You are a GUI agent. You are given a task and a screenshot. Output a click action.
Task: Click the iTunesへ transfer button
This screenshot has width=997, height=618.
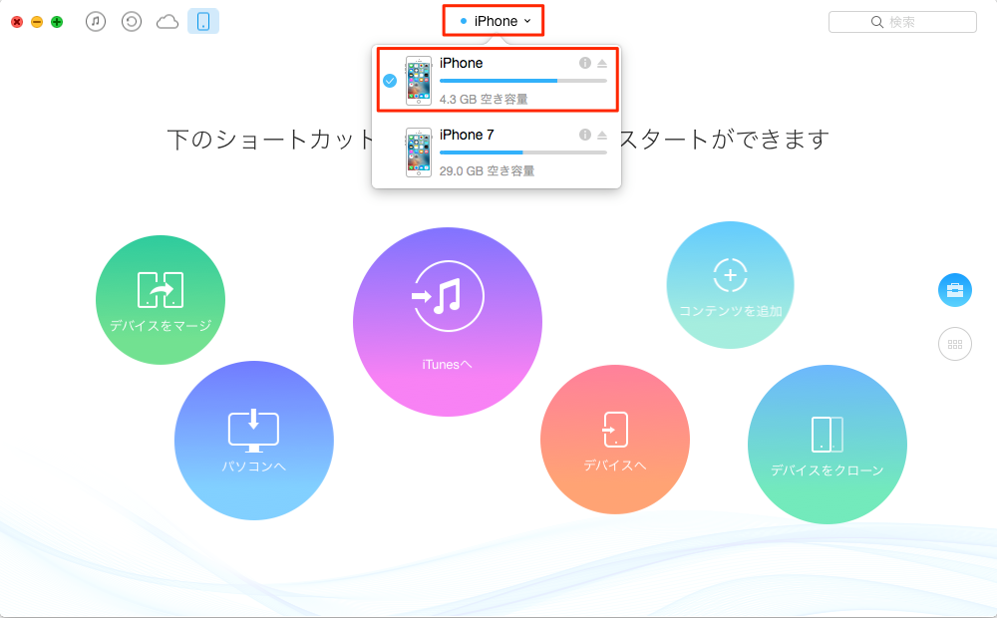click(x=448, y=322)
